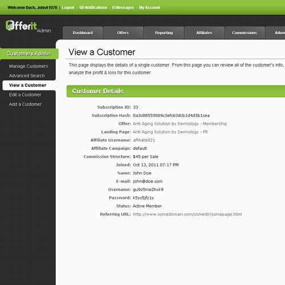Click the email john@doe.com
This screenshot has width=285, height=285.
tap(148, 181)
